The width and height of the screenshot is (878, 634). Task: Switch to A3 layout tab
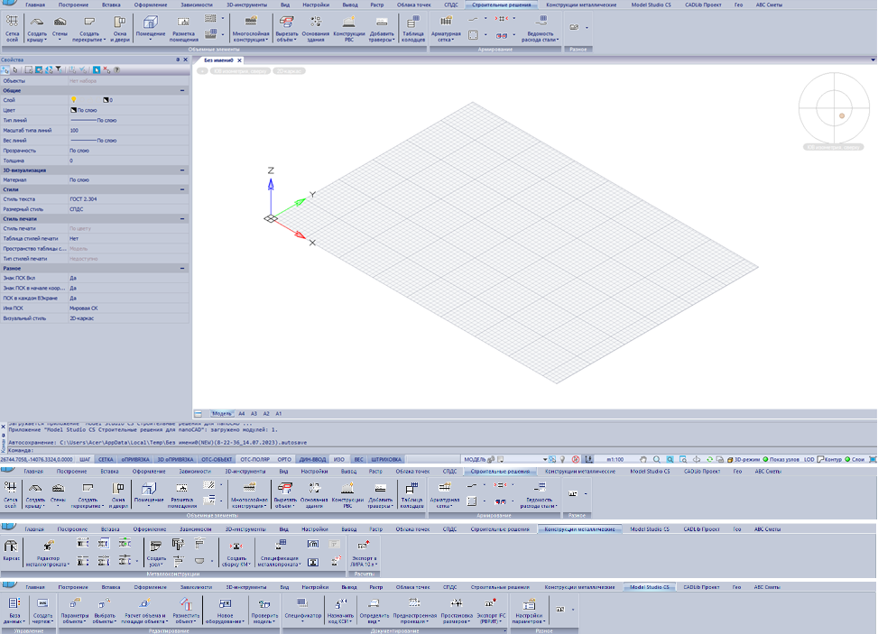coord(254,414)
